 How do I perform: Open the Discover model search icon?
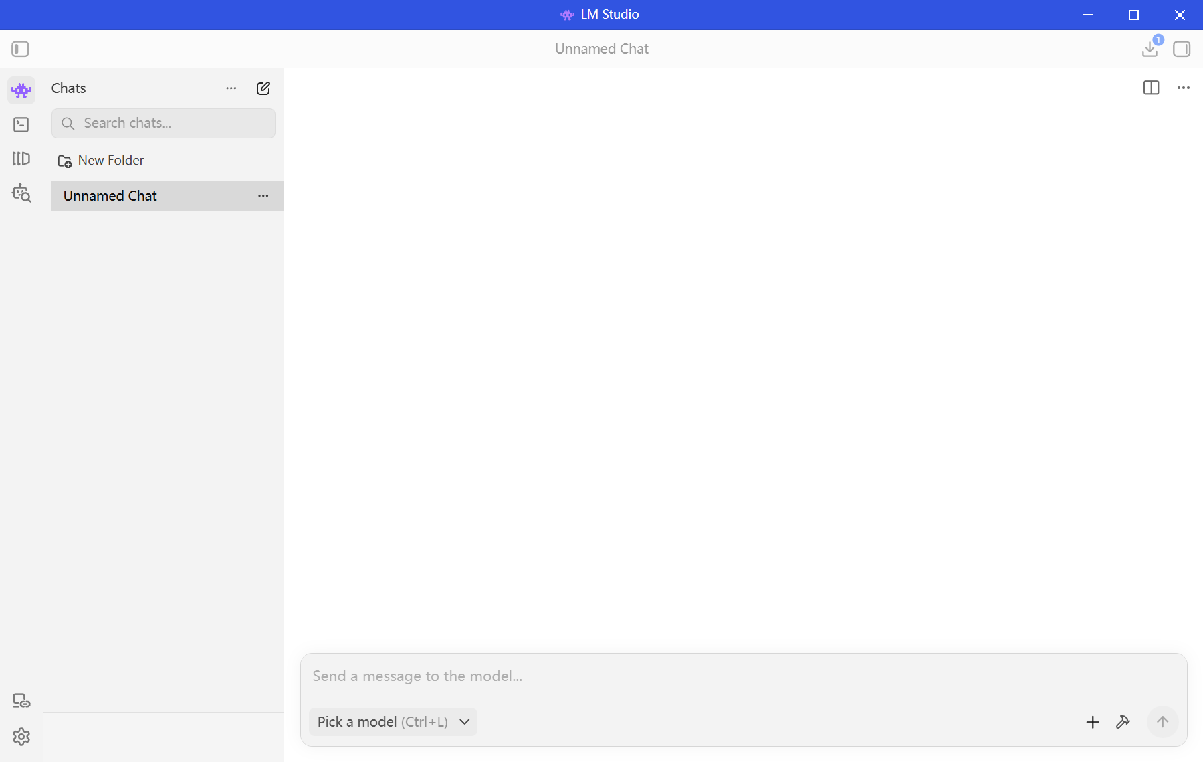click(21, 193)
